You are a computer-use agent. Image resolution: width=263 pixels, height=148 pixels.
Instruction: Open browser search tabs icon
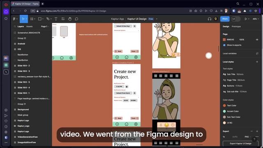point(238,4)
